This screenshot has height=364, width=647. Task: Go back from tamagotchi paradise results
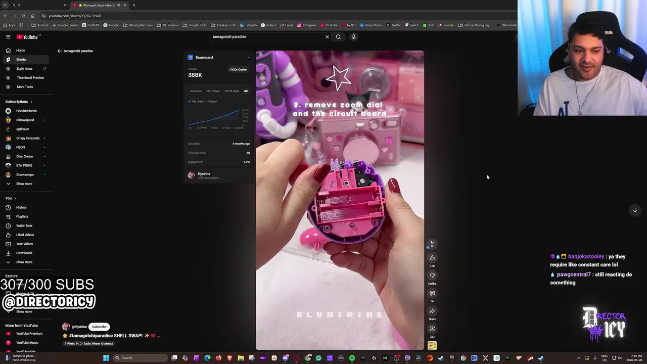pos(59,51)
